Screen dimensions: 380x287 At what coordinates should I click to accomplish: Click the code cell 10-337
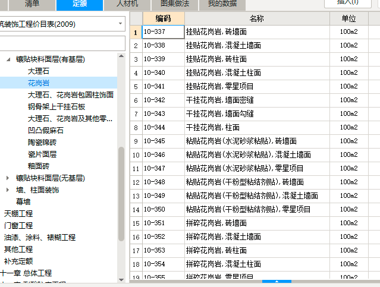(x=164, y=31)
